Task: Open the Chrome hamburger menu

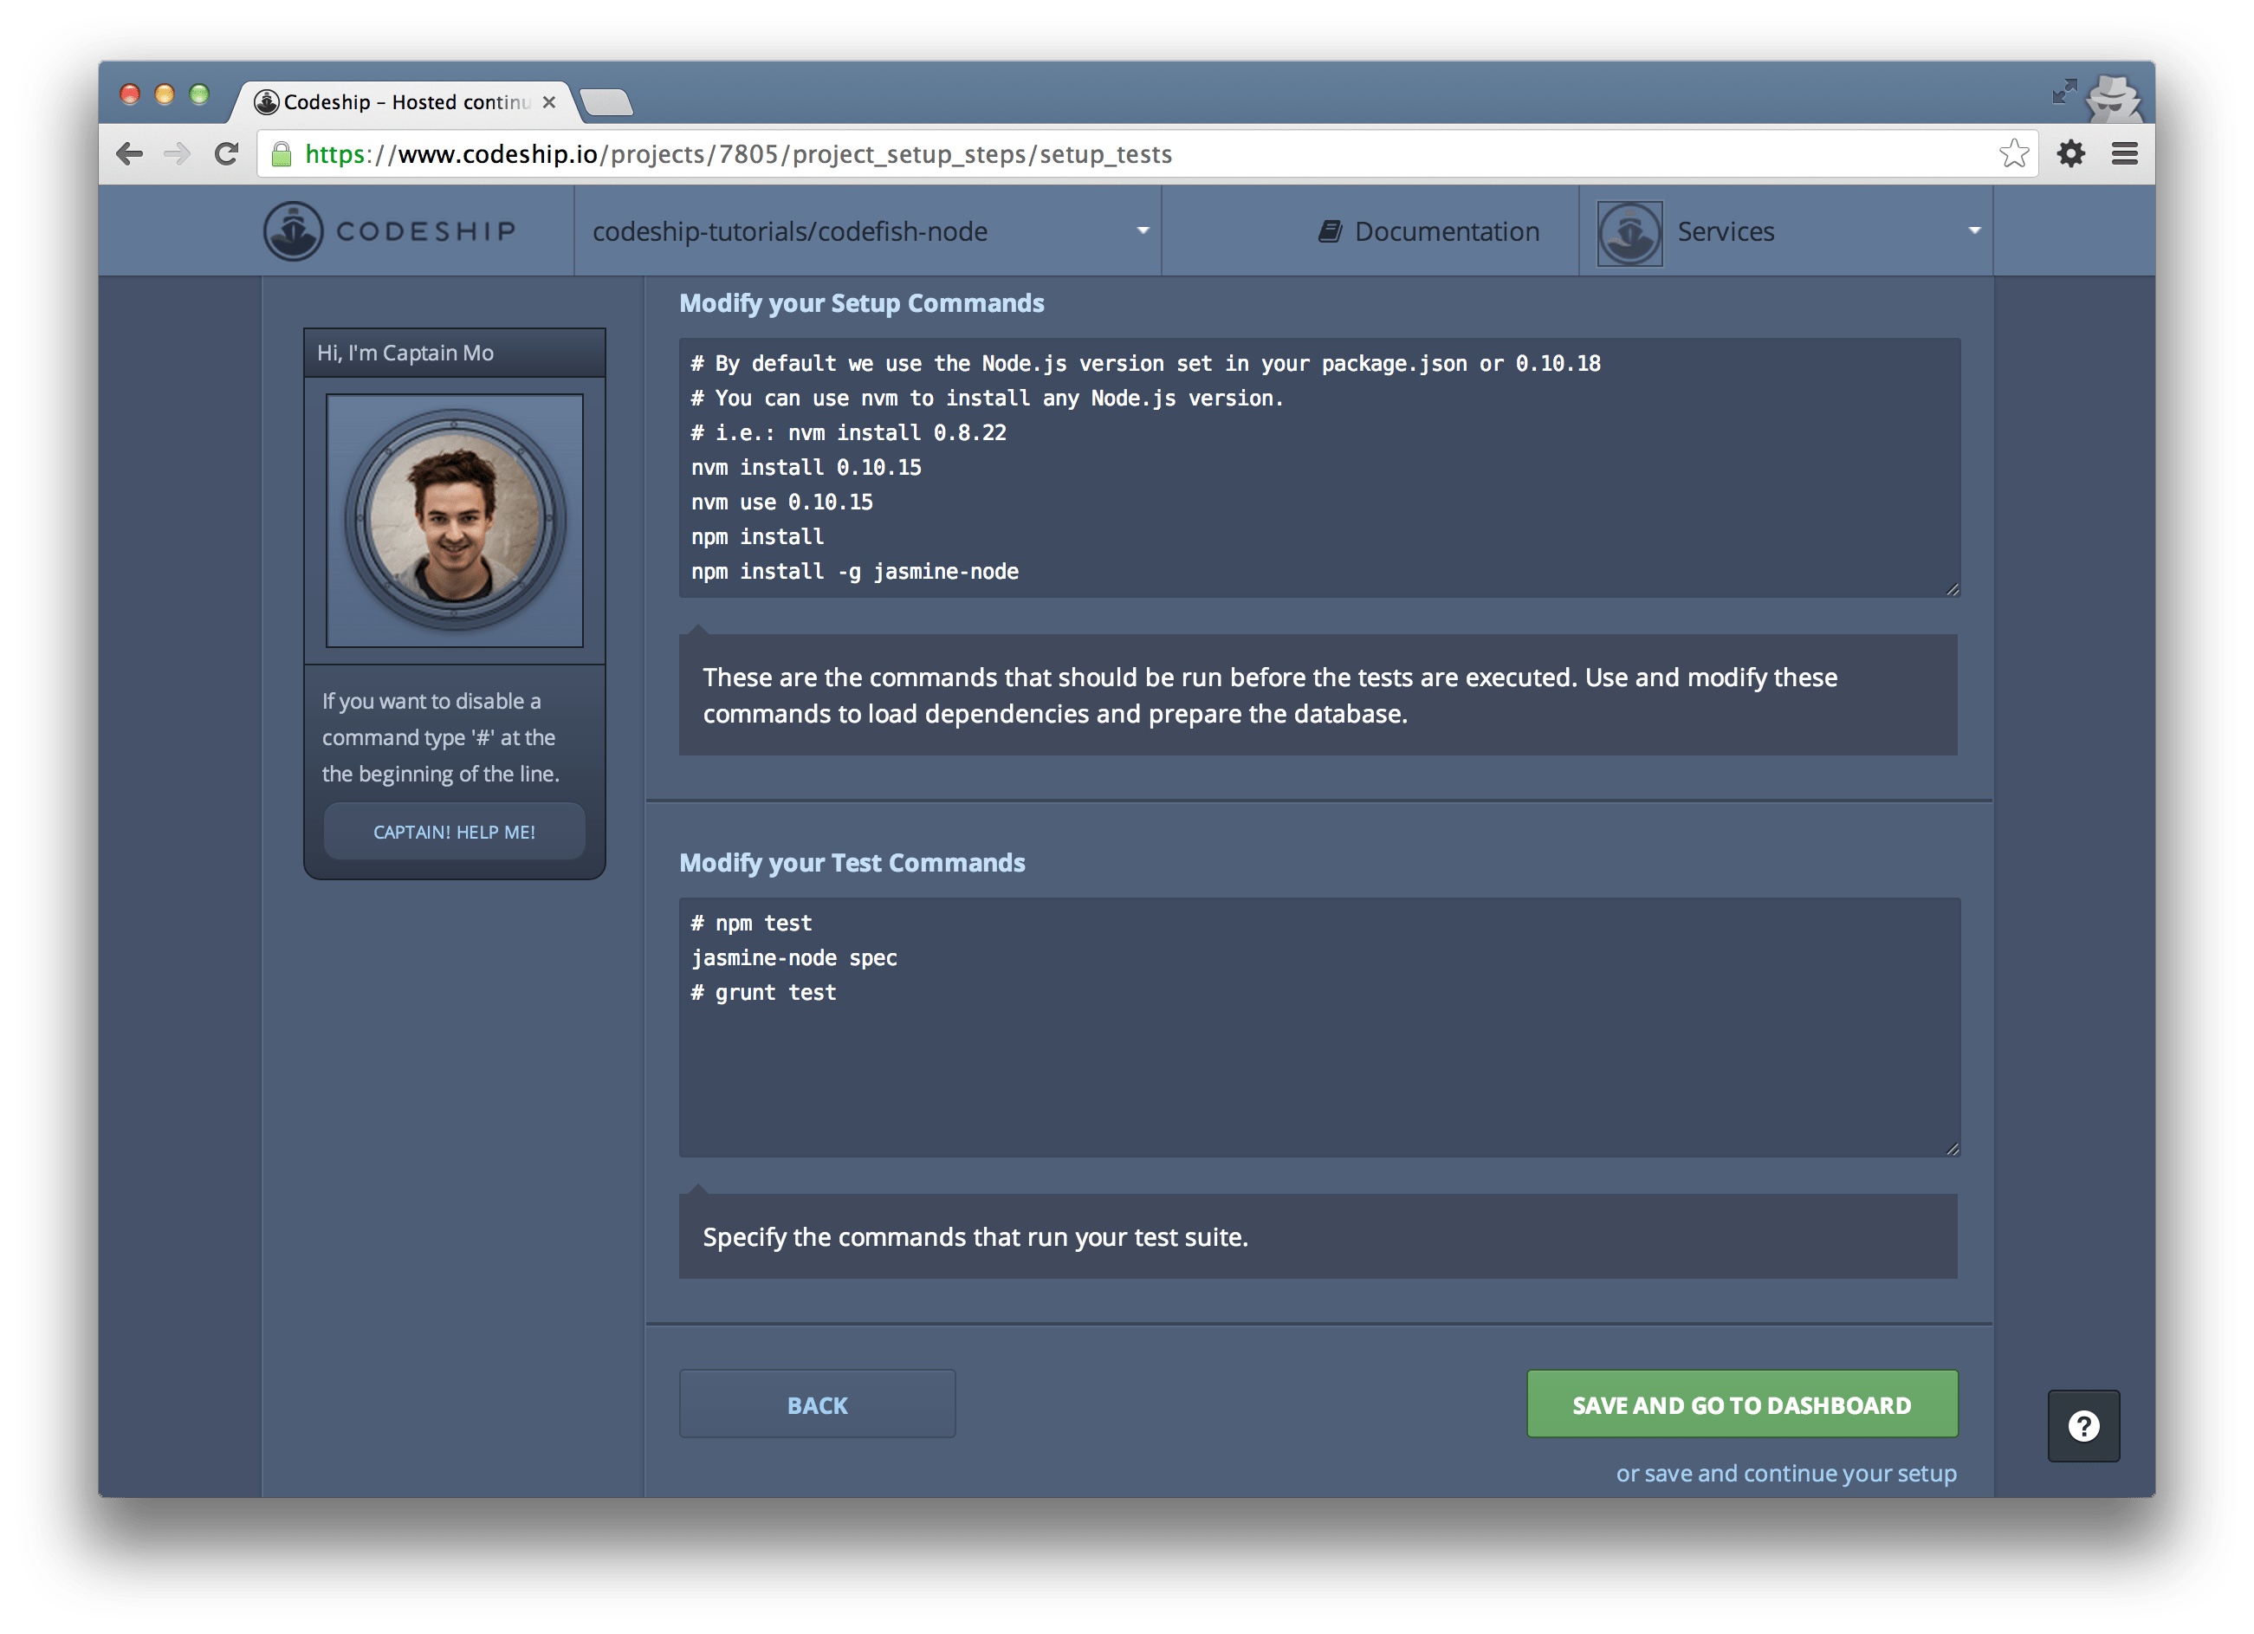Action: [2125, 154]
